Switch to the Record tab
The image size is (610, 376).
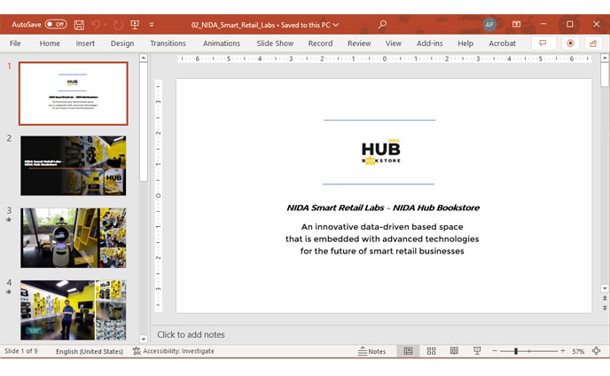(320, 43)
